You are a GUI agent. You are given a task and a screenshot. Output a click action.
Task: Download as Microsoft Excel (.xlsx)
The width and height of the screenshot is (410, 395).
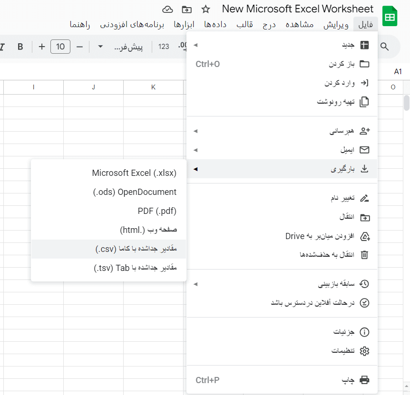(108, 173)
